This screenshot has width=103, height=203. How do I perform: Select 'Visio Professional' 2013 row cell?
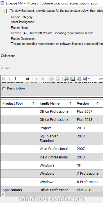click(x=54, y=157)
